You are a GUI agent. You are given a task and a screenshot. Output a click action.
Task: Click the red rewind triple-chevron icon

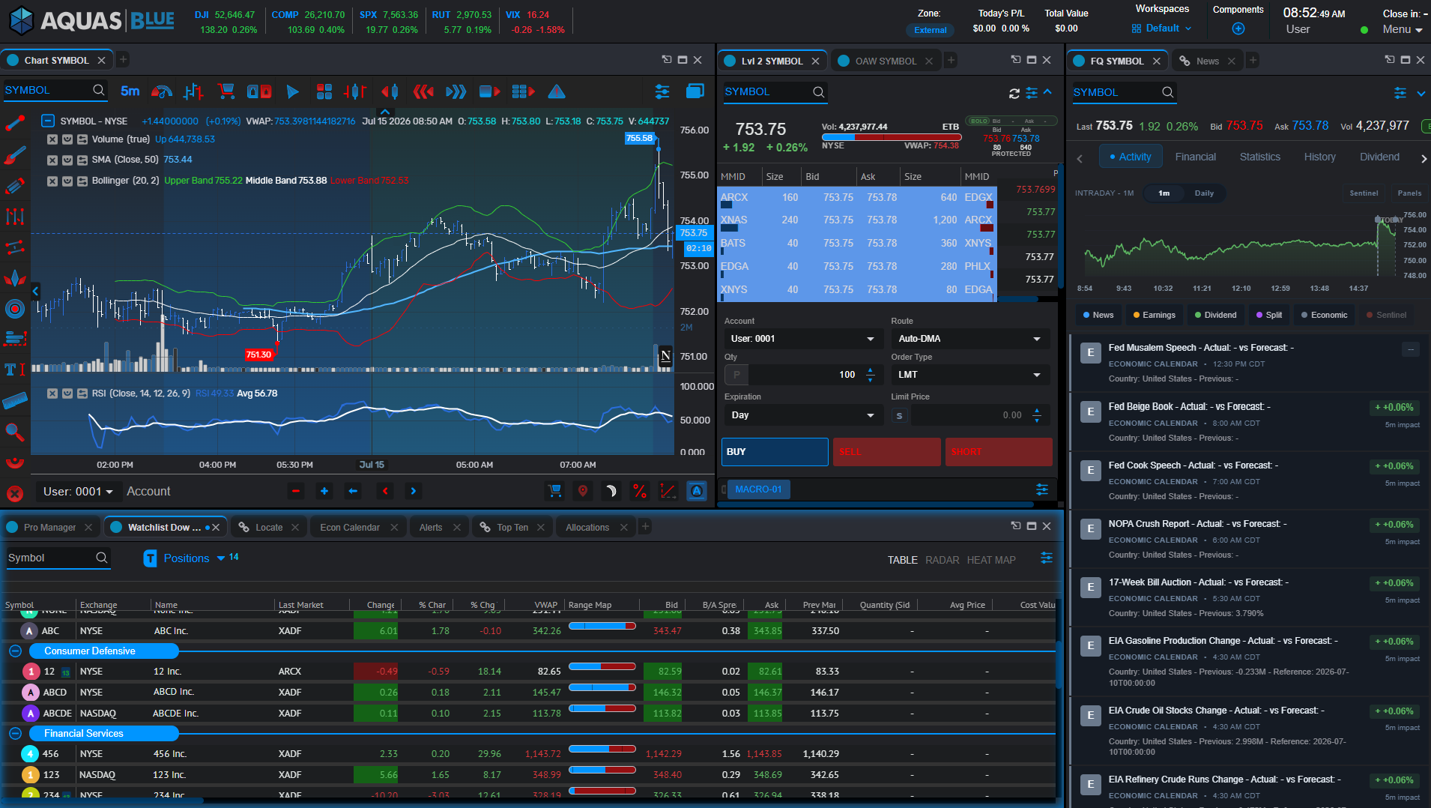coord(423,91)
